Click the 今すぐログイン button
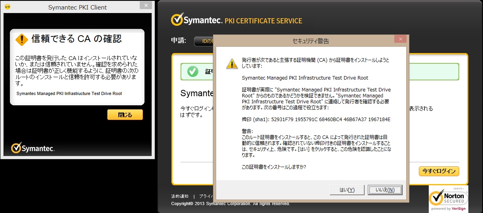Image resolution: width=483 pixels, height=213 pixels. (439, 171)
